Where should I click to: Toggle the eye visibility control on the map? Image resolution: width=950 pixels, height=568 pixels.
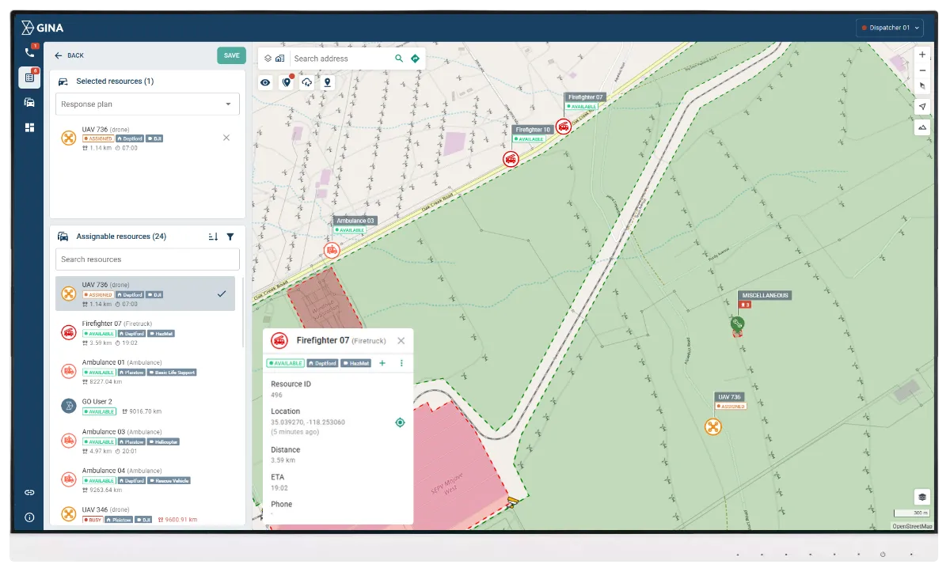[x=265, y=82]
